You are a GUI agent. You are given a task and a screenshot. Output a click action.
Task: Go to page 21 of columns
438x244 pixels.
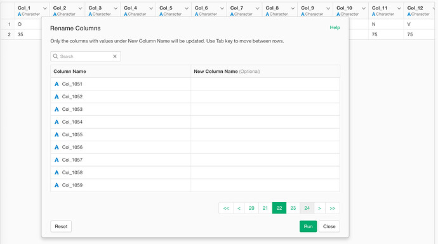pyautogui.click(x=265, y=208)
